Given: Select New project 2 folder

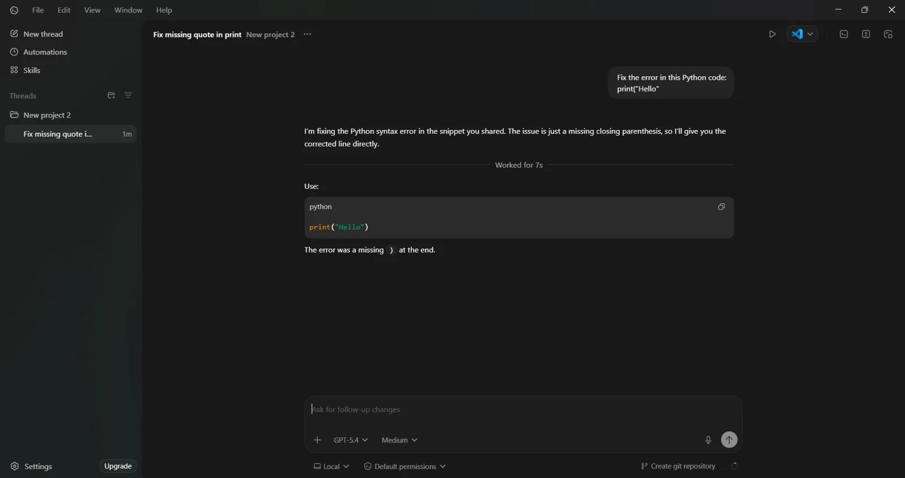Looking at the screenshot, I should (41, 115).
